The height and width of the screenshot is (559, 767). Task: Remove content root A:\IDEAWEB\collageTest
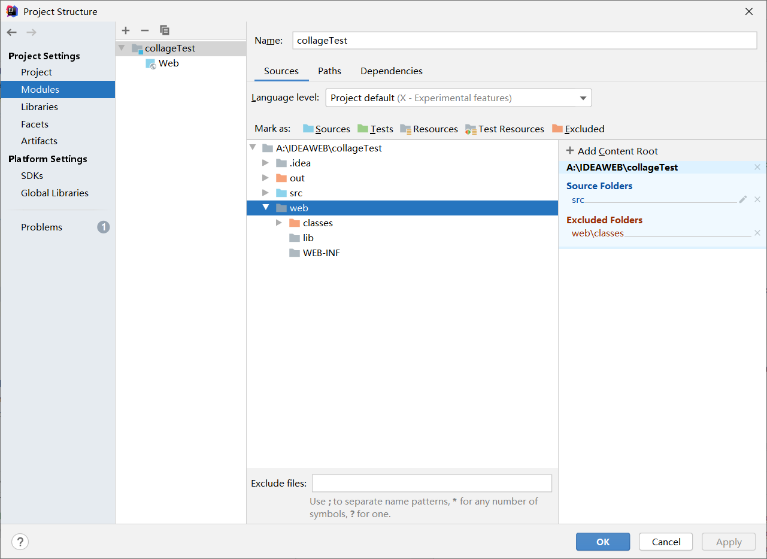click(757, 168)
